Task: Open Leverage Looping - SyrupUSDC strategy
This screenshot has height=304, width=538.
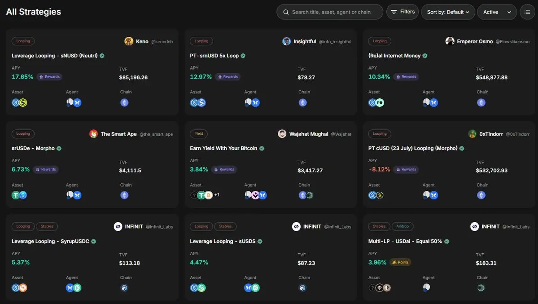Action: tap(50, 241)
